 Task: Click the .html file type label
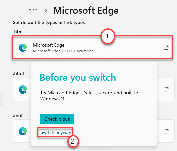click(x=18, y=74)
